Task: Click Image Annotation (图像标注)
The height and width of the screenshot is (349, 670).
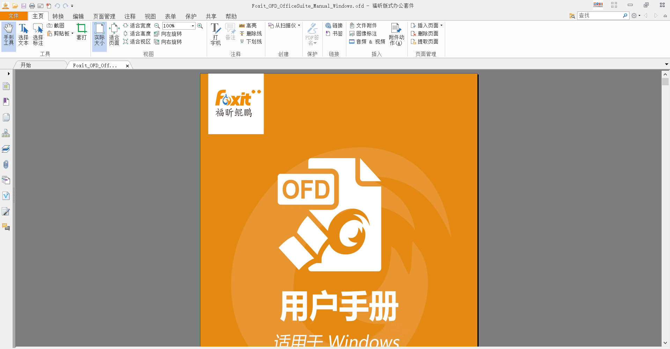Action: click(x=363, y=33)
